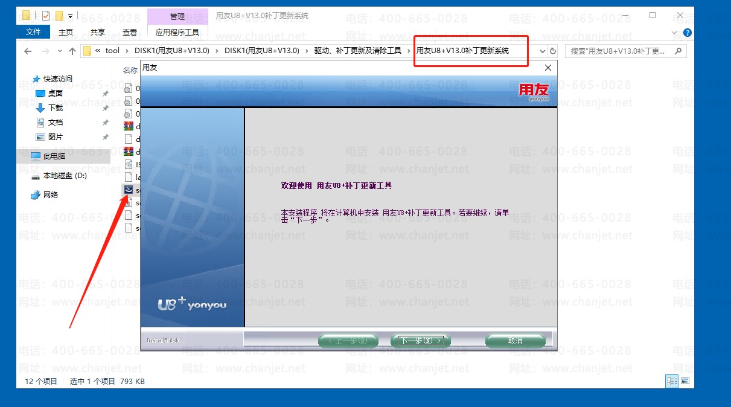Unpin 图片 via its pin icon

pos(105,137)
